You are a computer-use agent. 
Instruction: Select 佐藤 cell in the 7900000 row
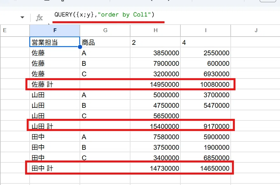coord(55,63)
